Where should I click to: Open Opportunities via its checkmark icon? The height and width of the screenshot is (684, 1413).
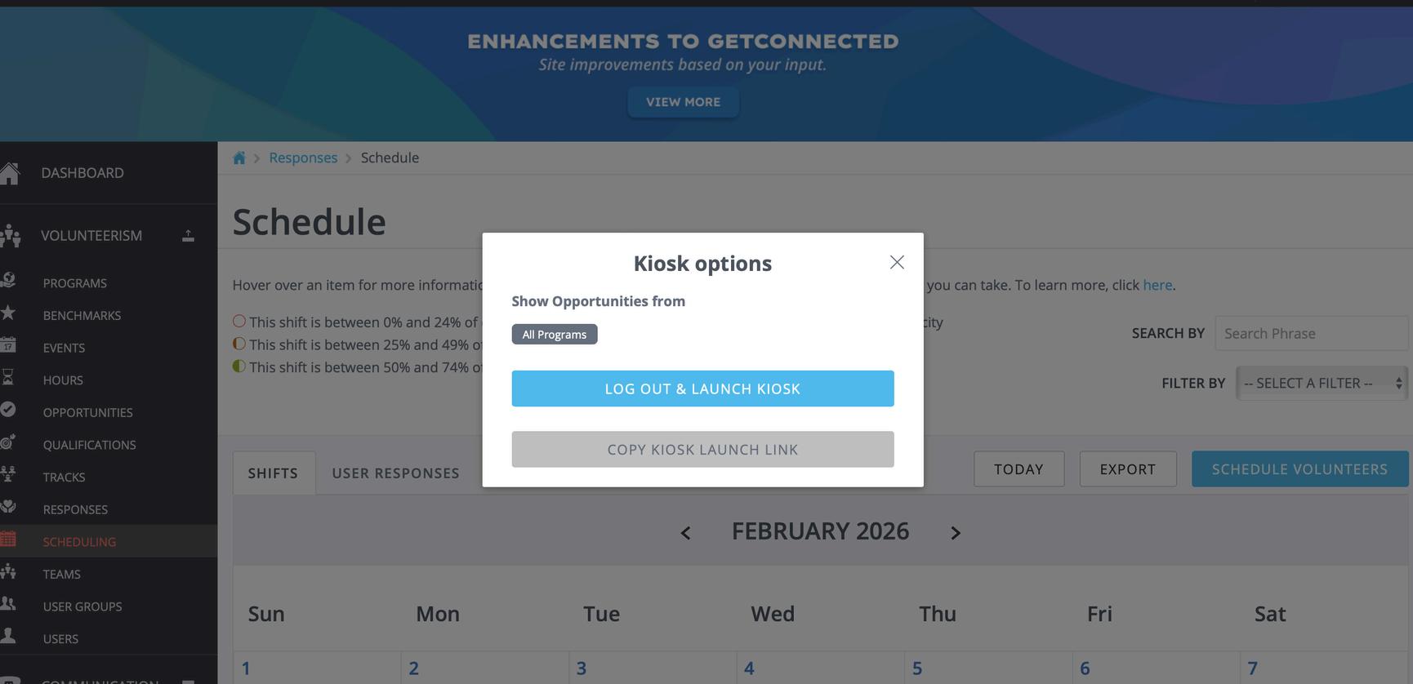[x=8, y=410]
